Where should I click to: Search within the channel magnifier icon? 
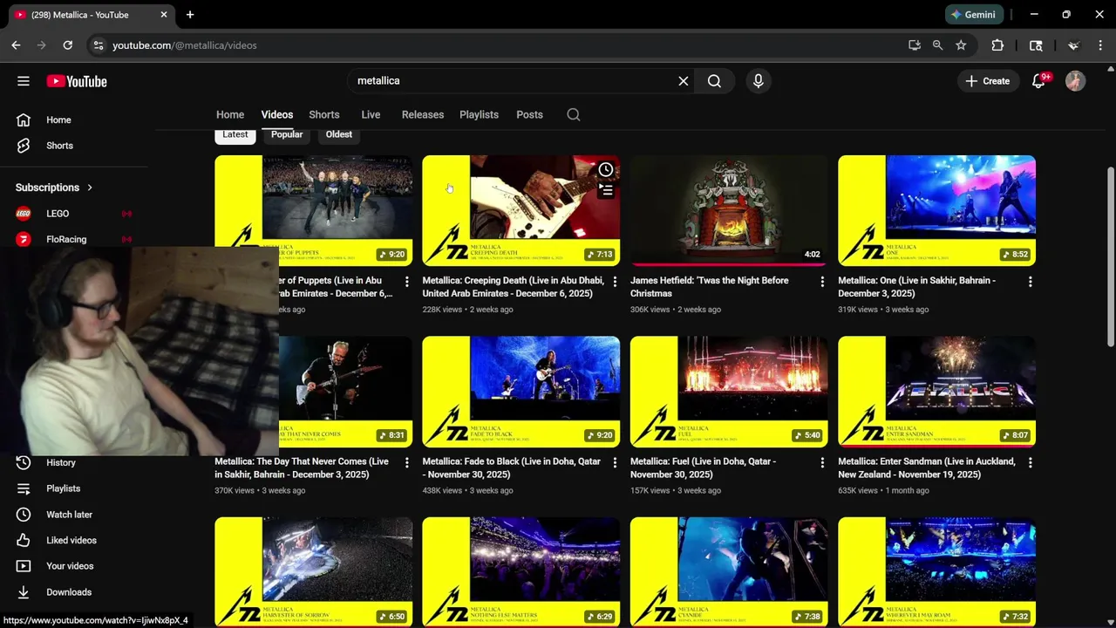574,115
